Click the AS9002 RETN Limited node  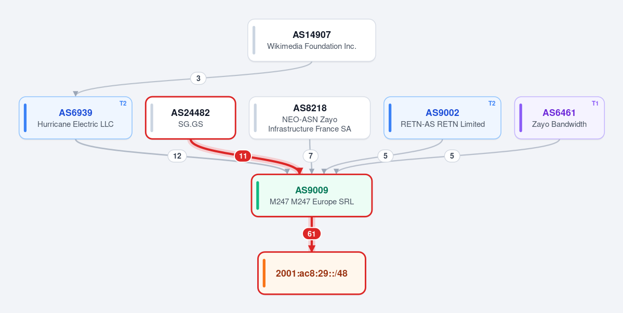tap(442, 118)
